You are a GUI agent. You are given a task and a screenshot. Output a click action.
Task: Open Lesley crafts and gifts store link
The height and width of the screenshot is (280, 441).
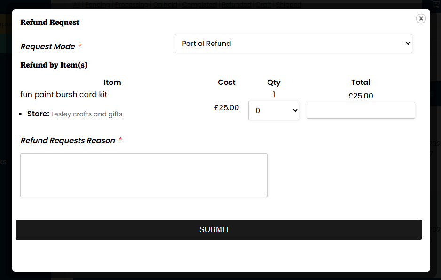click(87, 114)
